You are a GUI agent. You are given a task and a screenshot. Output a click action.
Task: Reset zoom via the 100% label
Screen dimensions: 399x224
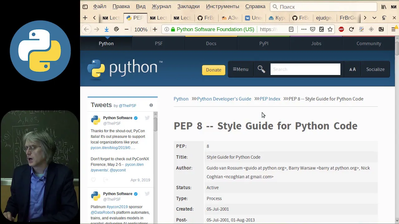[141, 30]
